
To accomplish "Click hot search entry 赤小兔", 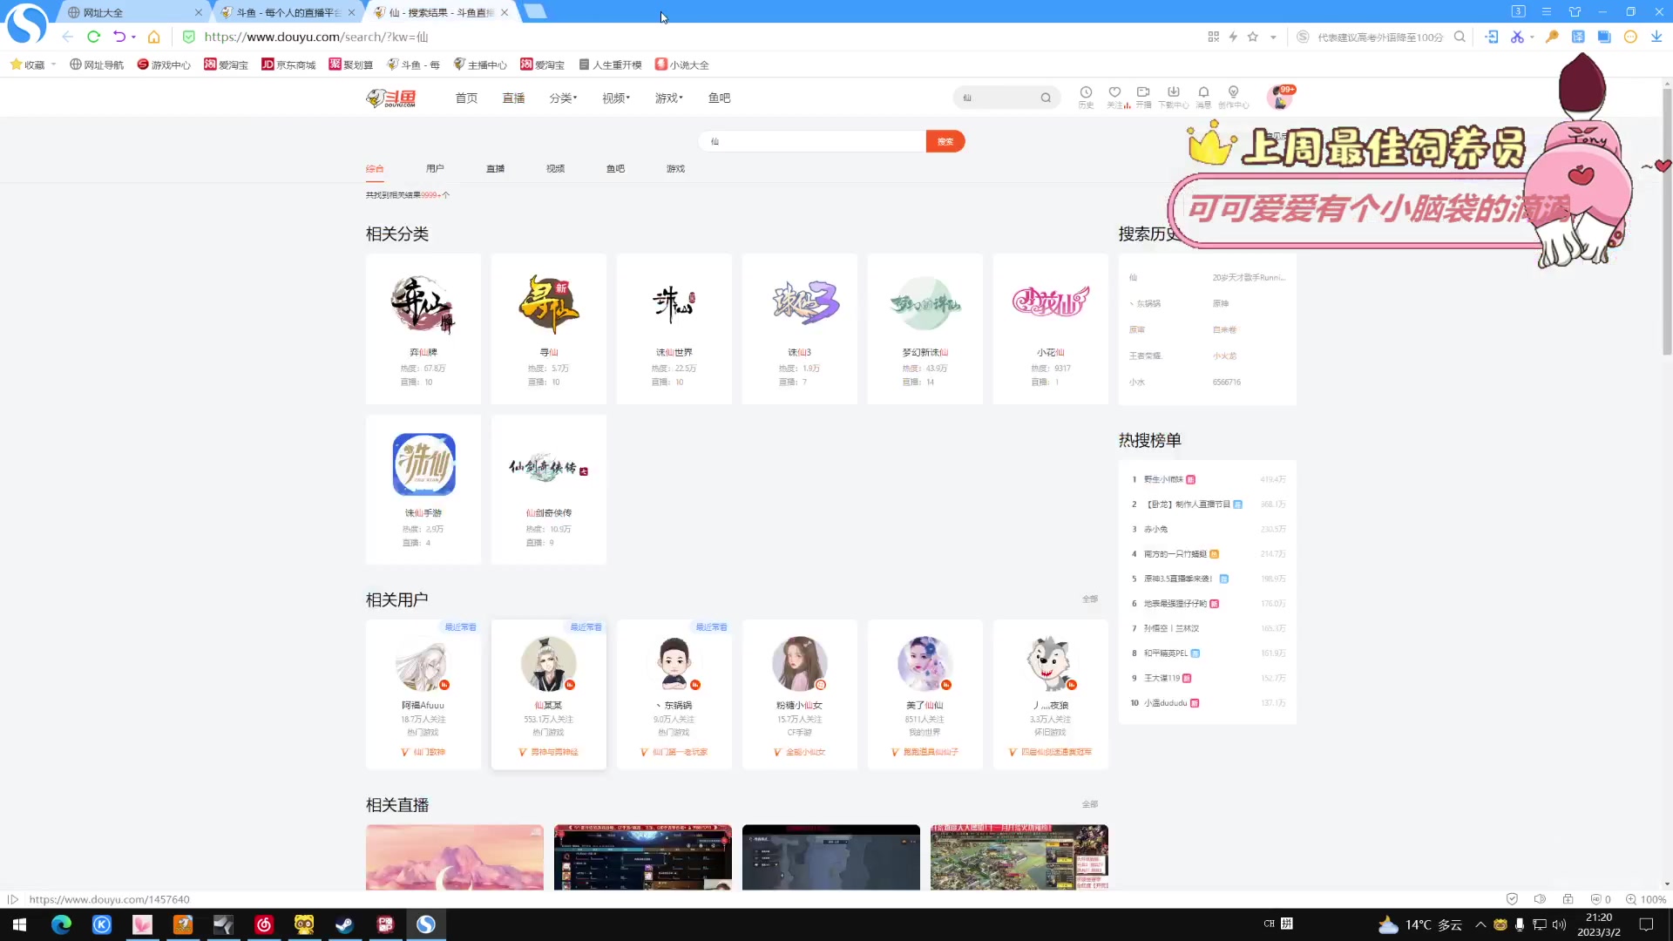I will coord(1155,529).
